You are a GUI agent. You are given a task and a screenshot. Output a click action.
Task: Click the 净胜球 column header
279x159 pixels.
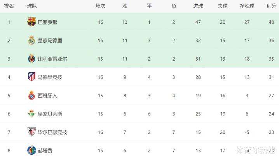coord(247,6)
